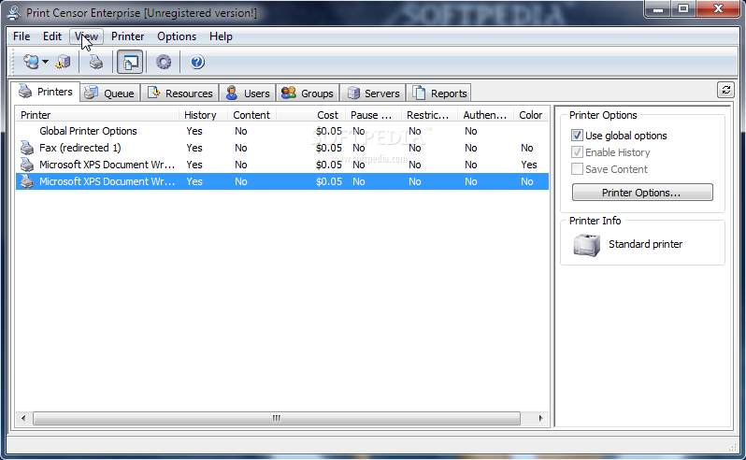The width and height of the screenshot is (746, 460).
Task: Click the scrollbar right arrow
Action: coord(540,418)
